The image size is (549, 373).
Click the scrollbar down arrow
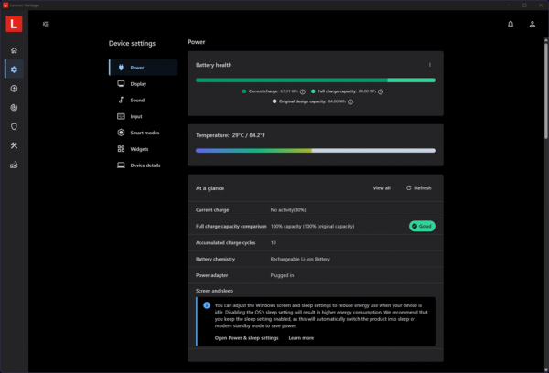coord(546,370)
